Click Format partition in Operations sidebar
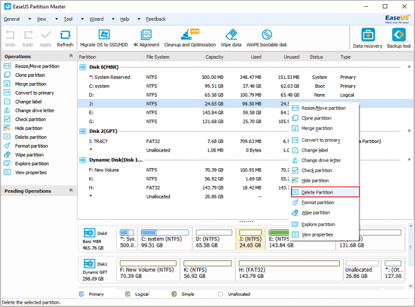The width and height of the screenshot is (415, 307). 26,146
